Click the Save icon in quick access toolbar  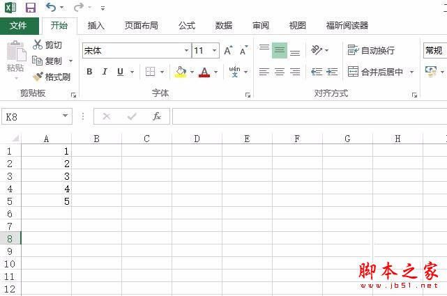(31, 8)
